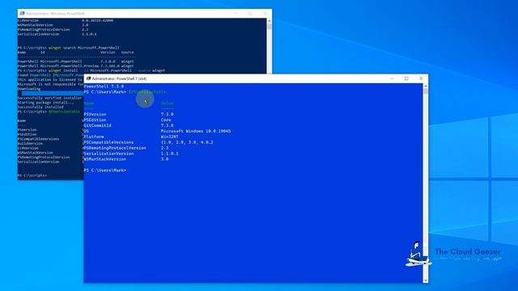Minimize the Windows PowerShell background window
The height and width of the screenshot is (291, 518).
pos(236,14)
